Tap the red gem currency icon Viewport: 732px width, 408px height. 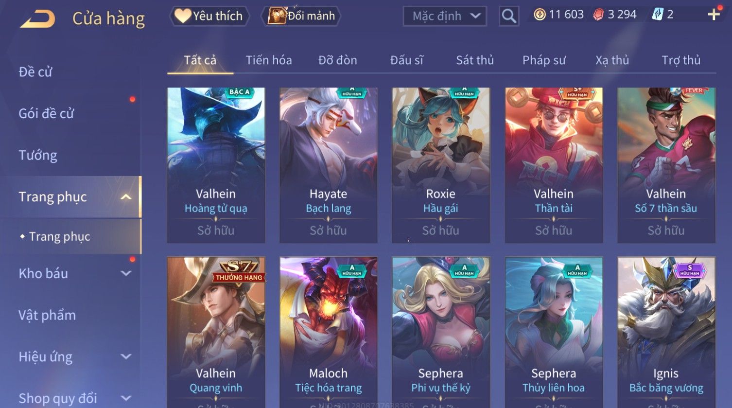click(598, 15)
